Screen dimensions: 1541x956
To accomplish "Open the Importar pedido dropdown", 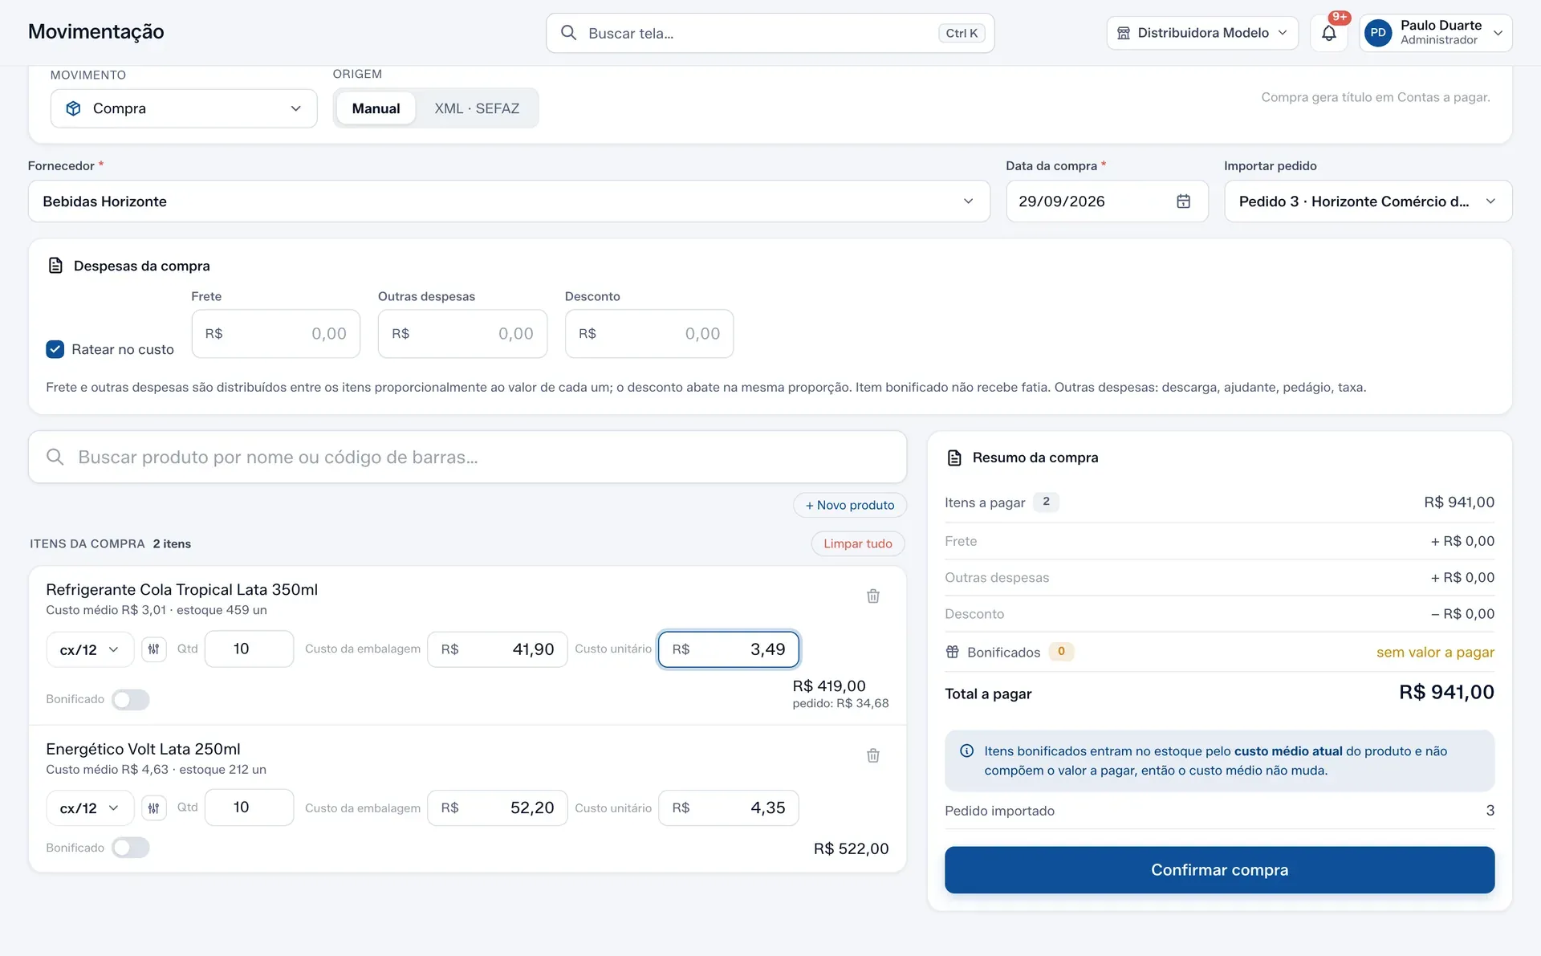I will (x=1368, y=201).
